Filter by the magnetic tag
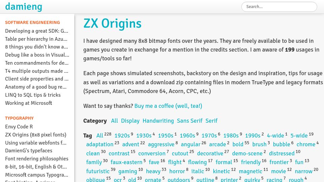 click(x=250, y=171)
